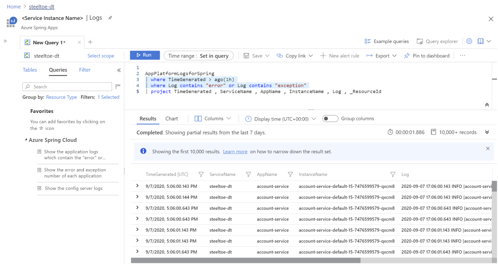Add a new query tab
The width and height of the screenshot is (498, 264).
(90, 42)
